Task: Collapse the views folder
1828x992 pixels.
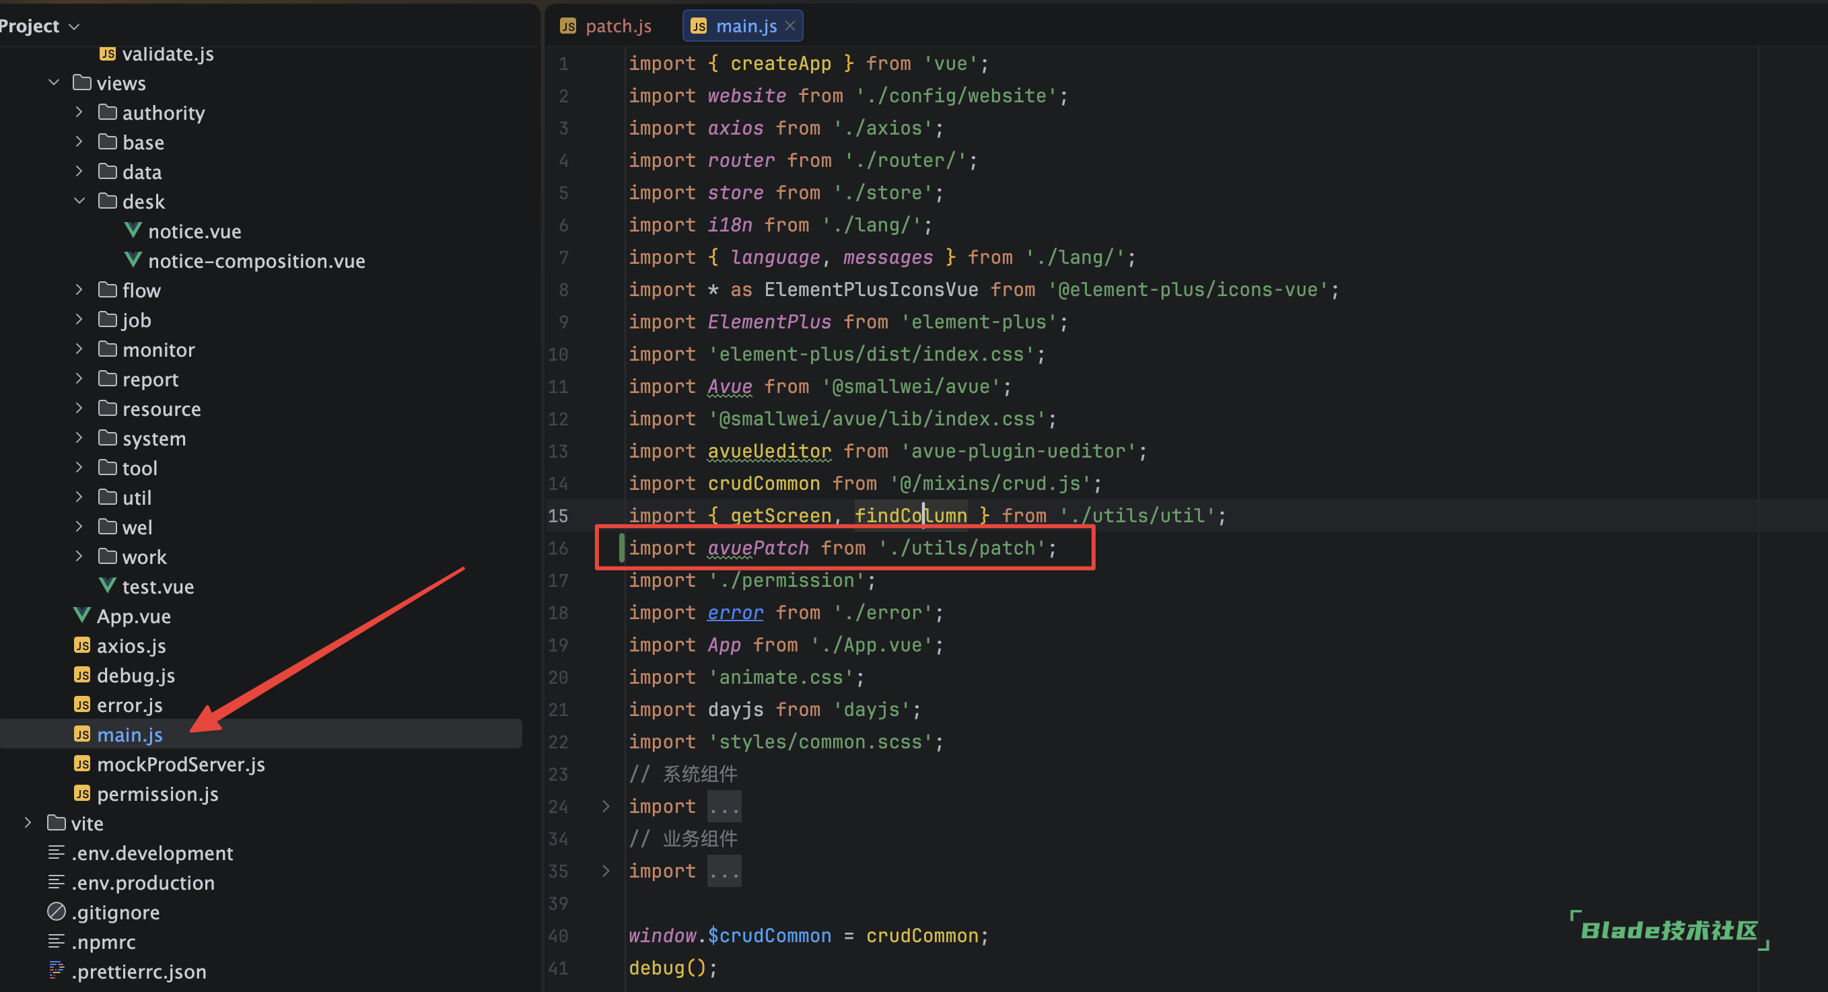Action: pos(54,82)
